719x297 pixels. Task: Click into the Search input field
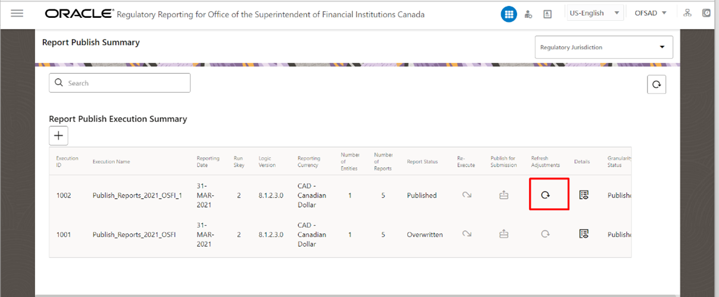[120, 83]
